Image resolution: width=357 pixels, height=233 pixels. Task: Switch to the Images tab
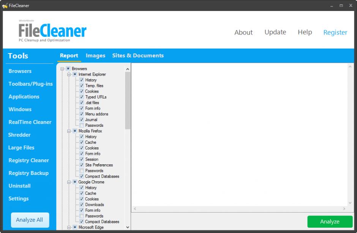pyautogui.click(x=95, y=55)
